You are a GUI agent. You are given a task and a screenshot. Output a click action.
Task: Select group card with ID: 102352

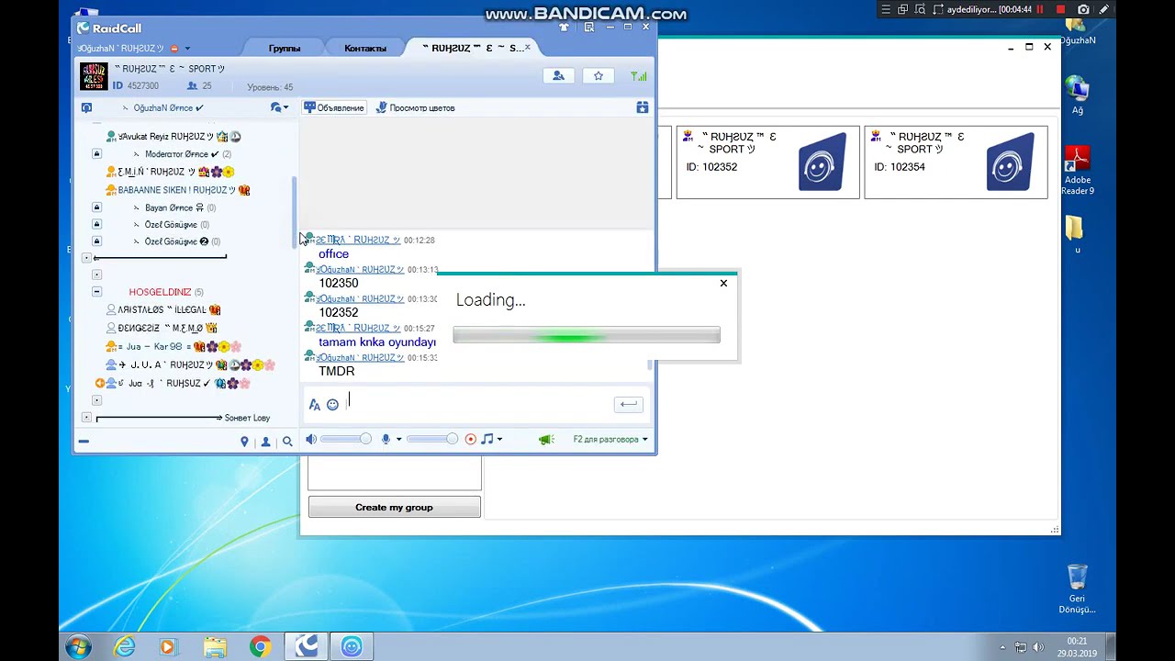[x=768, y=162]
